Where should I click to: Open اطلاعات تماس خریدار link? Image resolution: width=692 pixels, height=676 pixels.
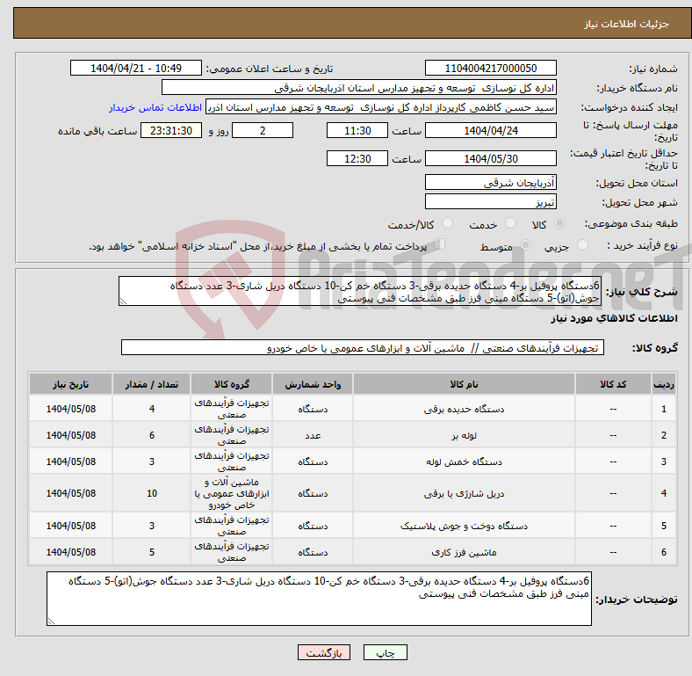click(x=155, y=107)
